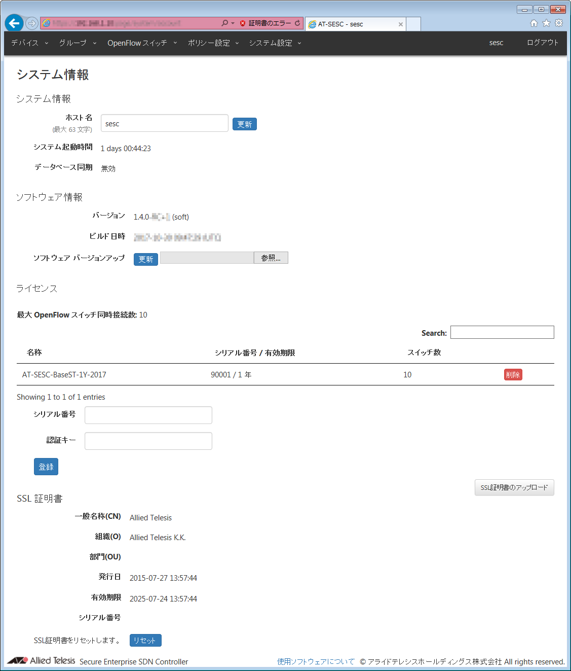571x671 pixels.
Task: Open the browser home icon
Action: 534,23
